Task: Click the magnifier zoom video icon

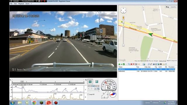Action: point(98,89)
